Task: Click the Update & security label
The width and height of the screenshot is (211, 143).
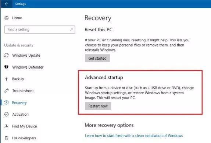Action: point(19,45)
